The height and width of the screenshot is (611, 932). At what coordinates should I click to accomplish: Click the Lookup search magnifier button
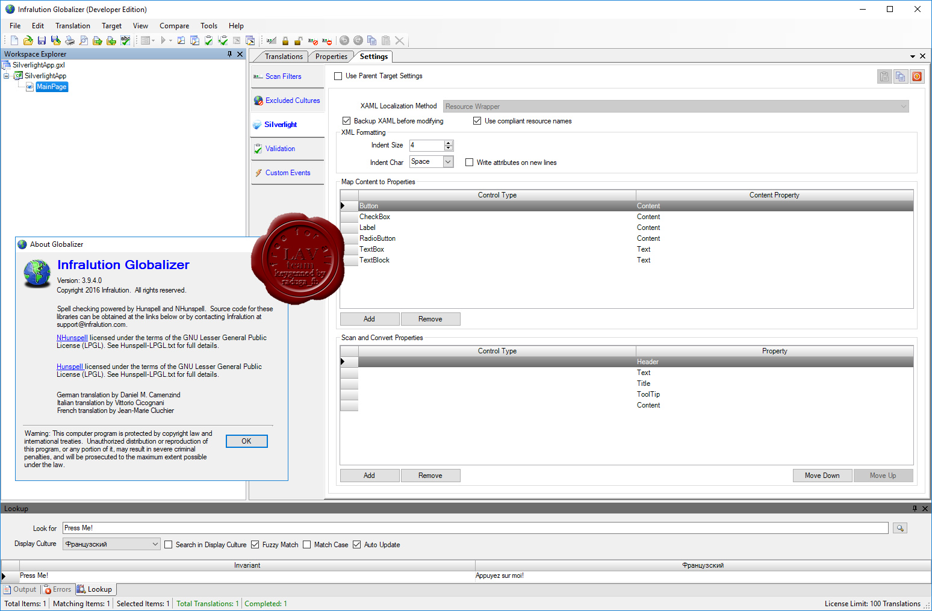click(x=900, y=528)
